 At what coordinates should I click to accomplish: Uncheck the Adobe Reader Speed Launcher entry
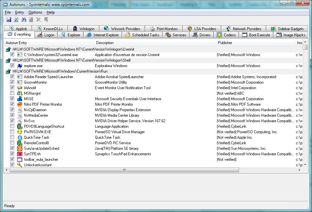click(x=12, y=77)
